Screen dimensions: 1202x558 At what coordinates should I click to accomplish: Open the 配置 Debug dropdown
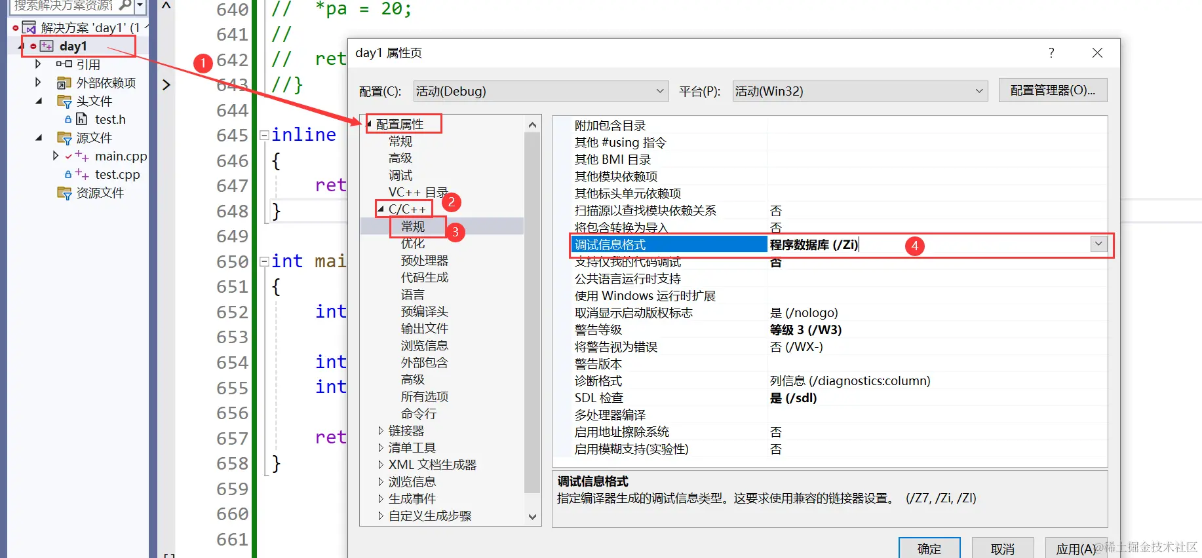click(x=541, y=91)
